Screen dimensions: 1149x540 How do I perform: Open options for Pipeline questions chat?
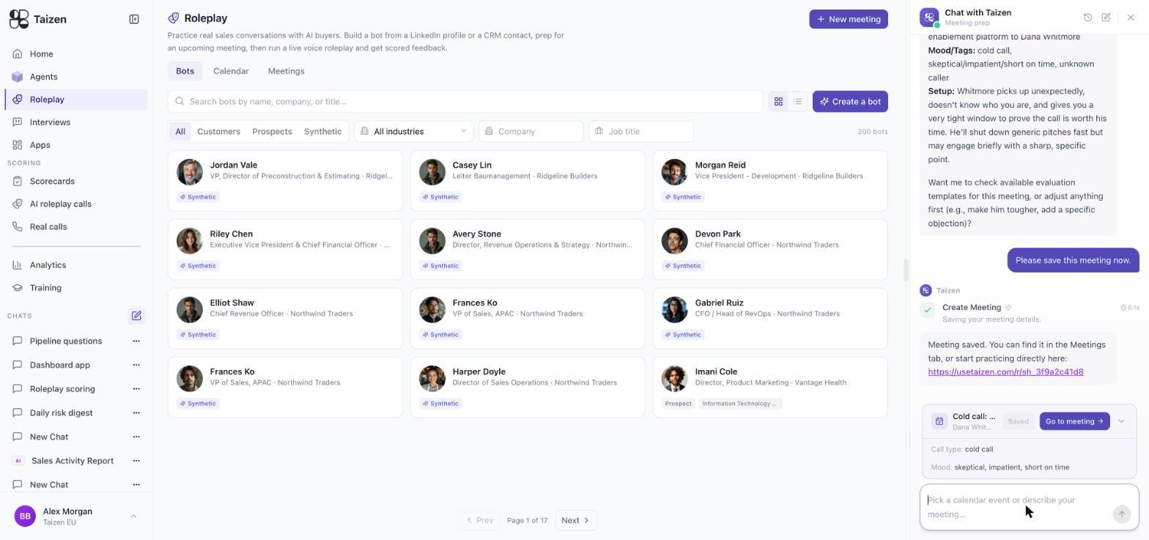136,341
